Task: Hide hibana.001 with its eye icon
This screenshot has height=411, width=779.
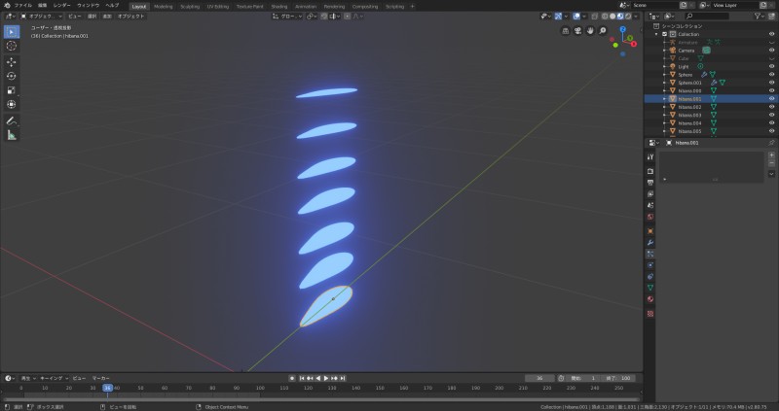Action: (x=771, y=99)
